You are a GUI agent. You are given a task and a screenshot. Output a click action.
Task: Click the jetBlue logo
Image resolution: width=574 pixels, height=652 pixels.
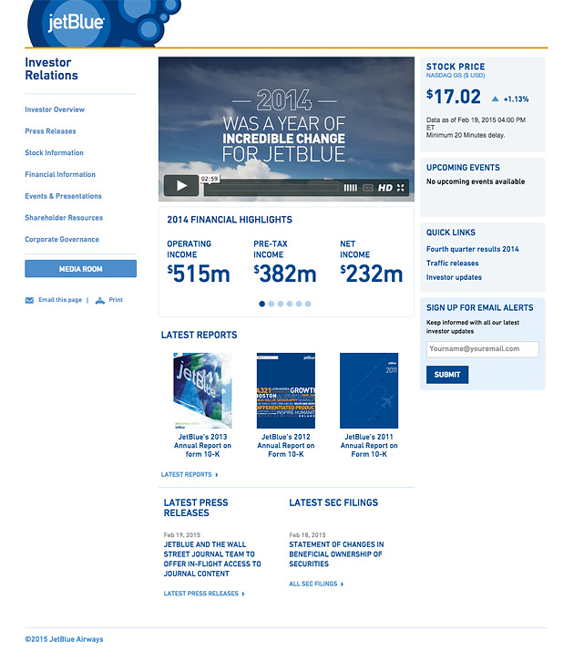click(76, 22)
